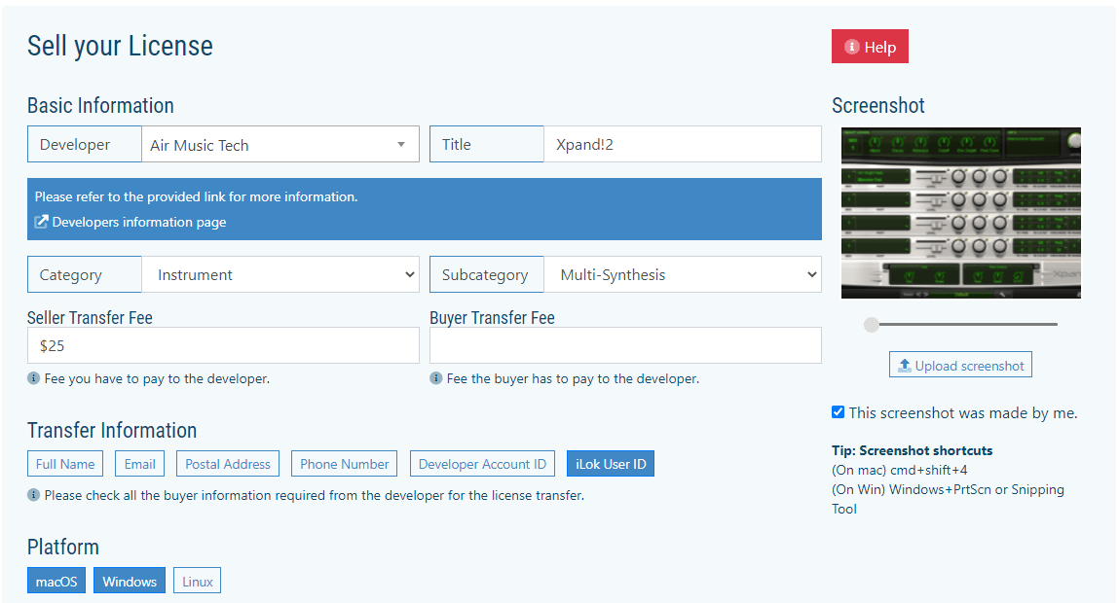Click the external link icon beside Developers information

click(42, 222)
